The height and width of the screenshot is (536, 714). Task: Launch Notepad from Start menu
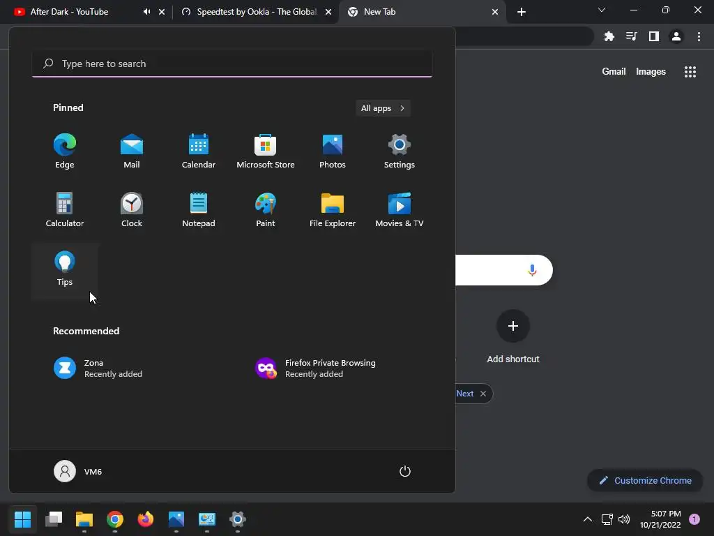tap(199, 209)
